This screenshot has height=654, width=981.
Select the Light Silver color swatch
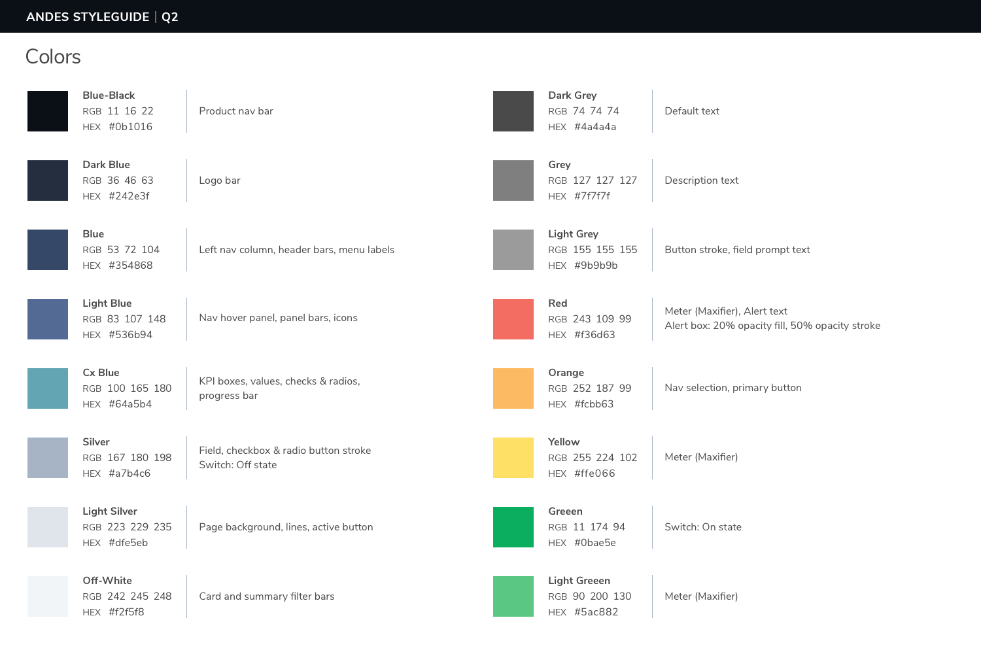click(x=48, y=527)
